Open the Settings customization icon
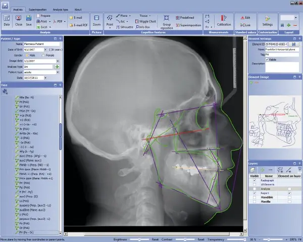The image size is (303, 242). pyautogui.click(x=268, y=20)
